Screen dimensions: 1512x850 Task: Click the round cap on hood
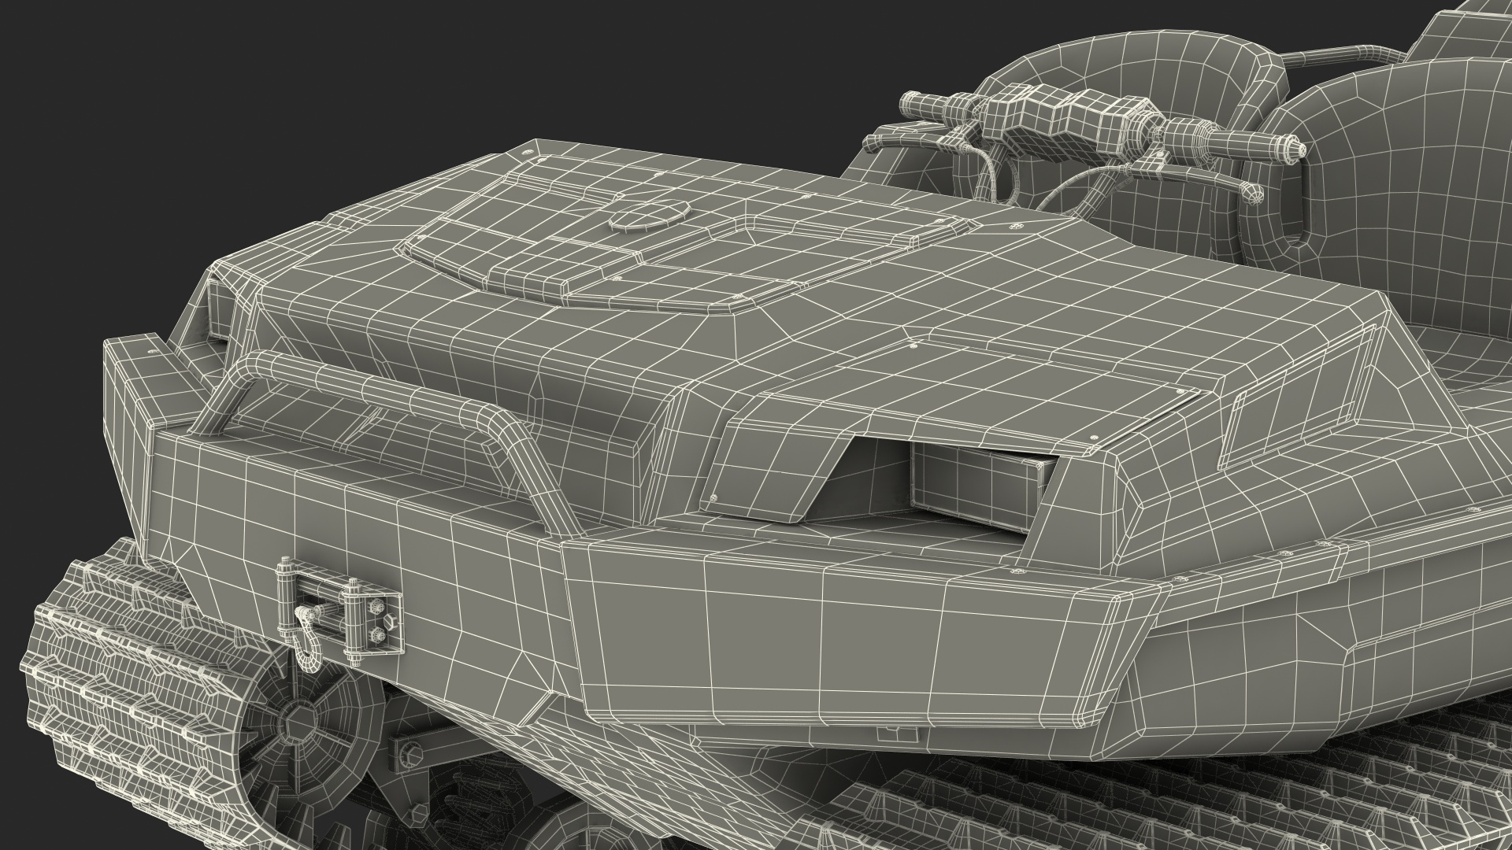tap(648, 216)
